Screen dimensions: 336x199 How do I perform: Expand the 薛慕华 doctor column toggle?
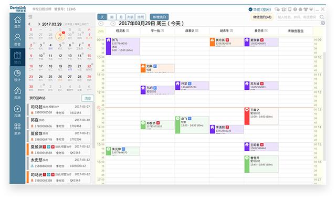pyautogui.click(x=197, y=30)
